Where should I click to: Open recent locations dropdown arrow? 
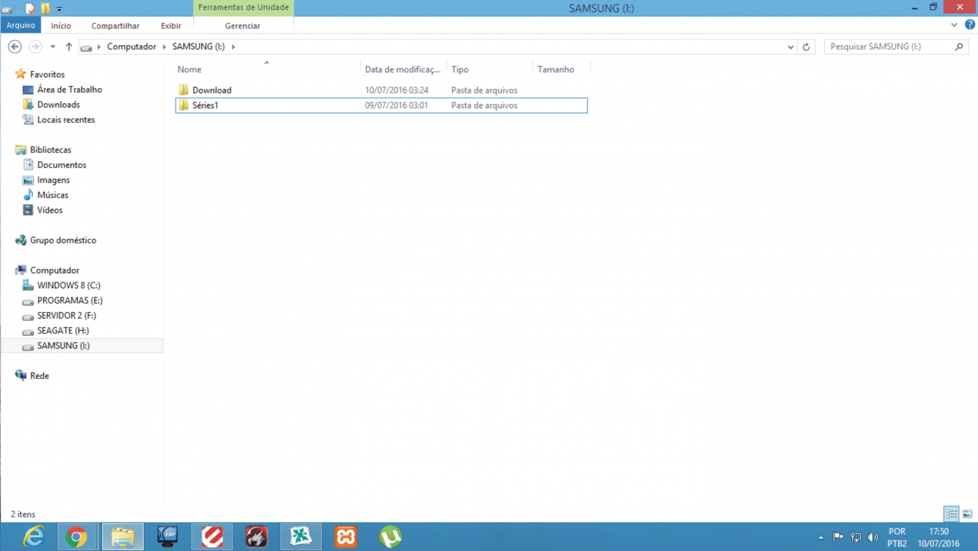[53, 46]
